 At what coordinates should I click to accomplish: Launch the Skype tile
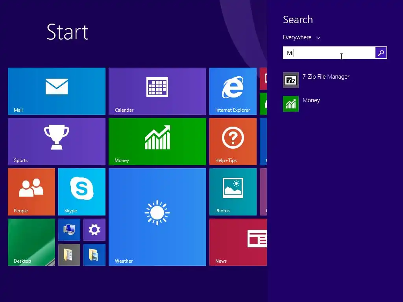(82, 192)
